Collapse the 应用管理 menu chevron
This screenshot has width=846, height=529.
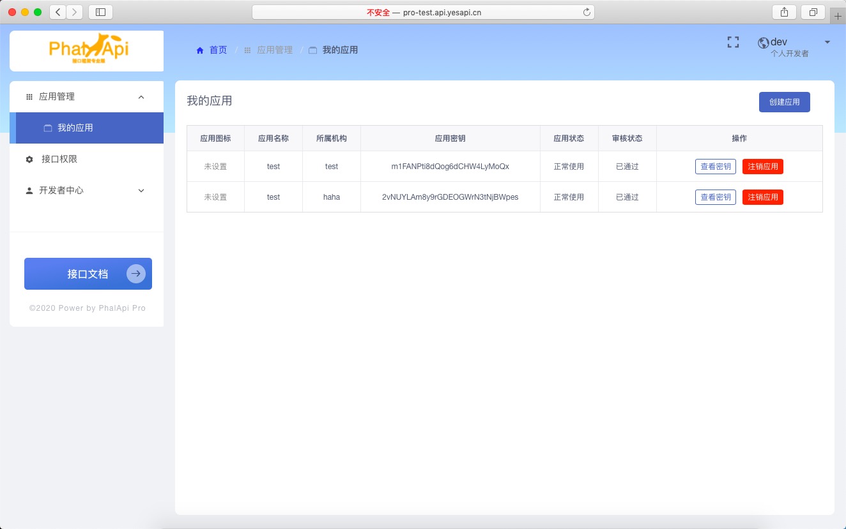tap(141, 97)
